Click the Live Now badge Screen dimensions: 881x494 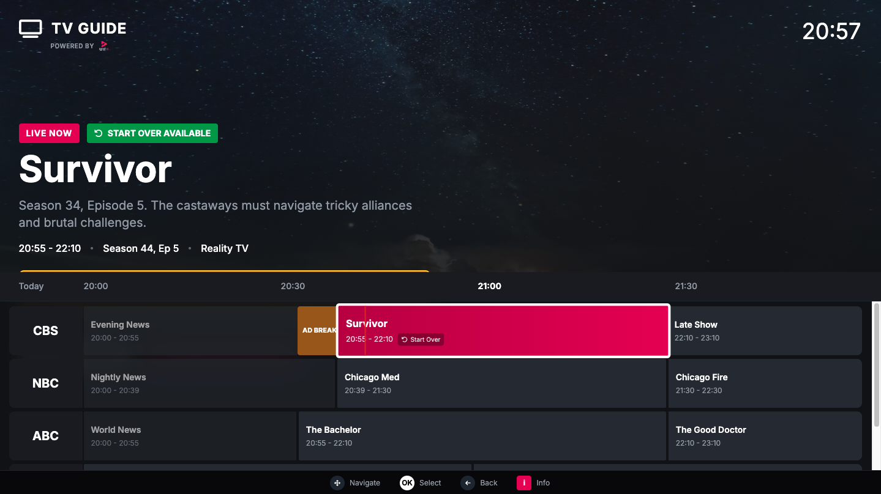coord(49,133)
